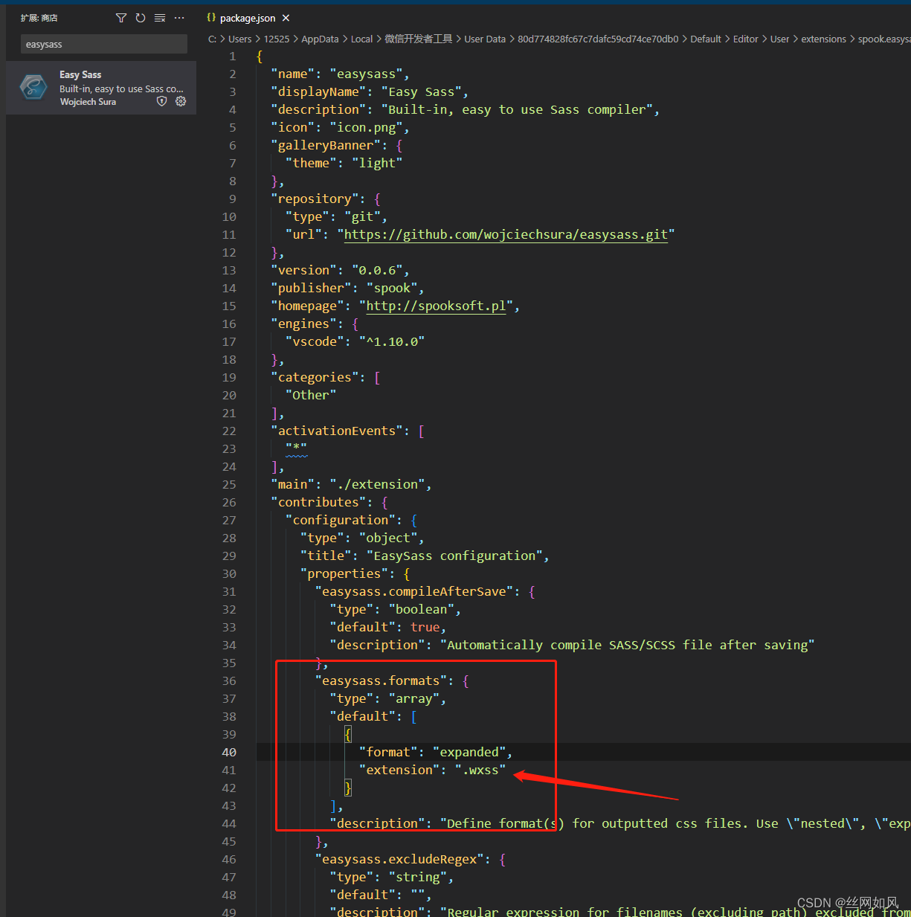Click the "galleryBanner" key
The width and height of the screenshot is (911, 917).
[326, 145]
